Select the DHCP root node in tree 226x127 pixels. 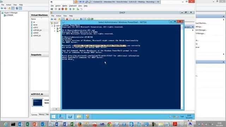coord(56,23)
